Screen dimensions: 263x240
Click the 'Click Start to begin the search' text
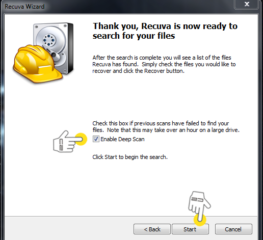130,157
